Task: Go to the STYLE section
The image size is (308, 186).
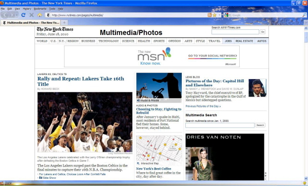Action: pyautogui.click(x=200, y=41)
